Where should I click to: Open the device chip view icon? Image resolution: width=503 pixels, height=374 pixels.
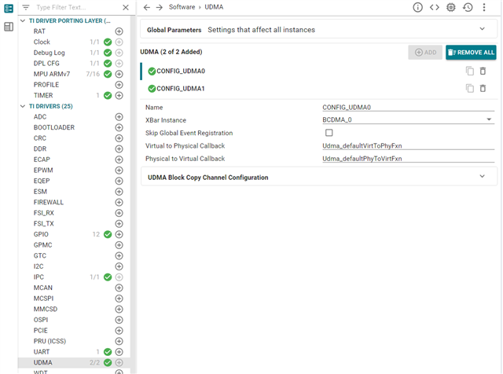(451, 7)
